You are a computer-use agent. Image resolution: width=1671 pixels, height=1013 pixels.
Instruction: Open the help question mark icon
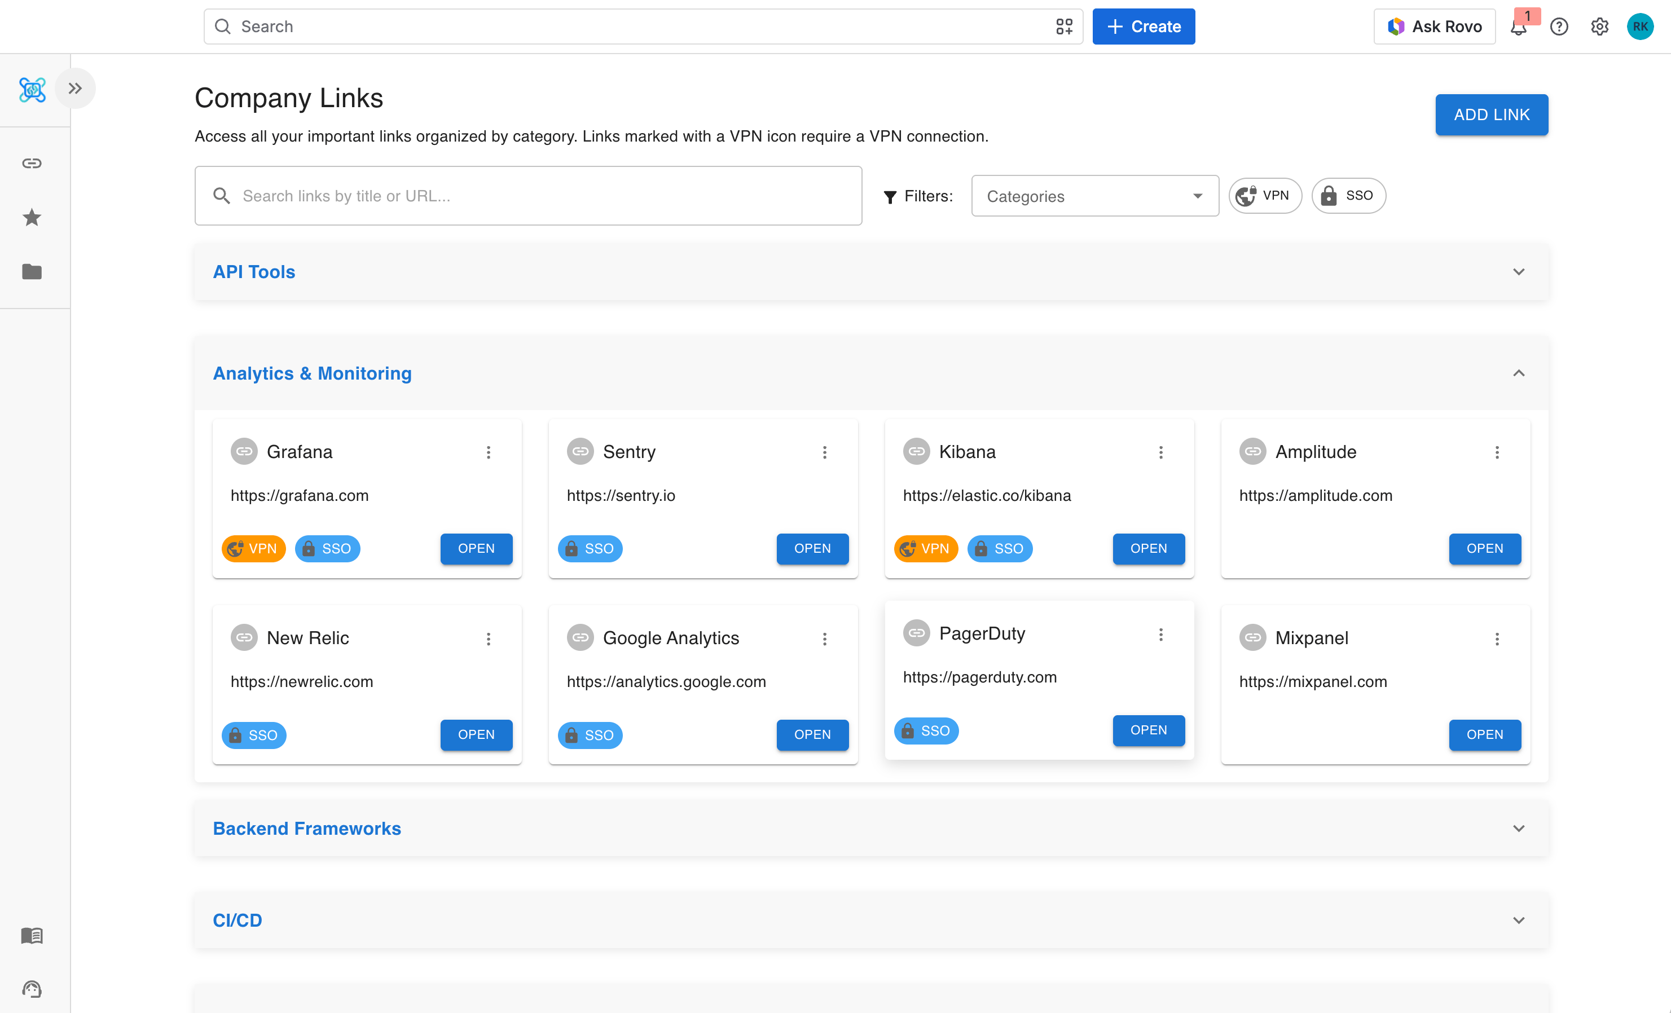coord(1559,27)
